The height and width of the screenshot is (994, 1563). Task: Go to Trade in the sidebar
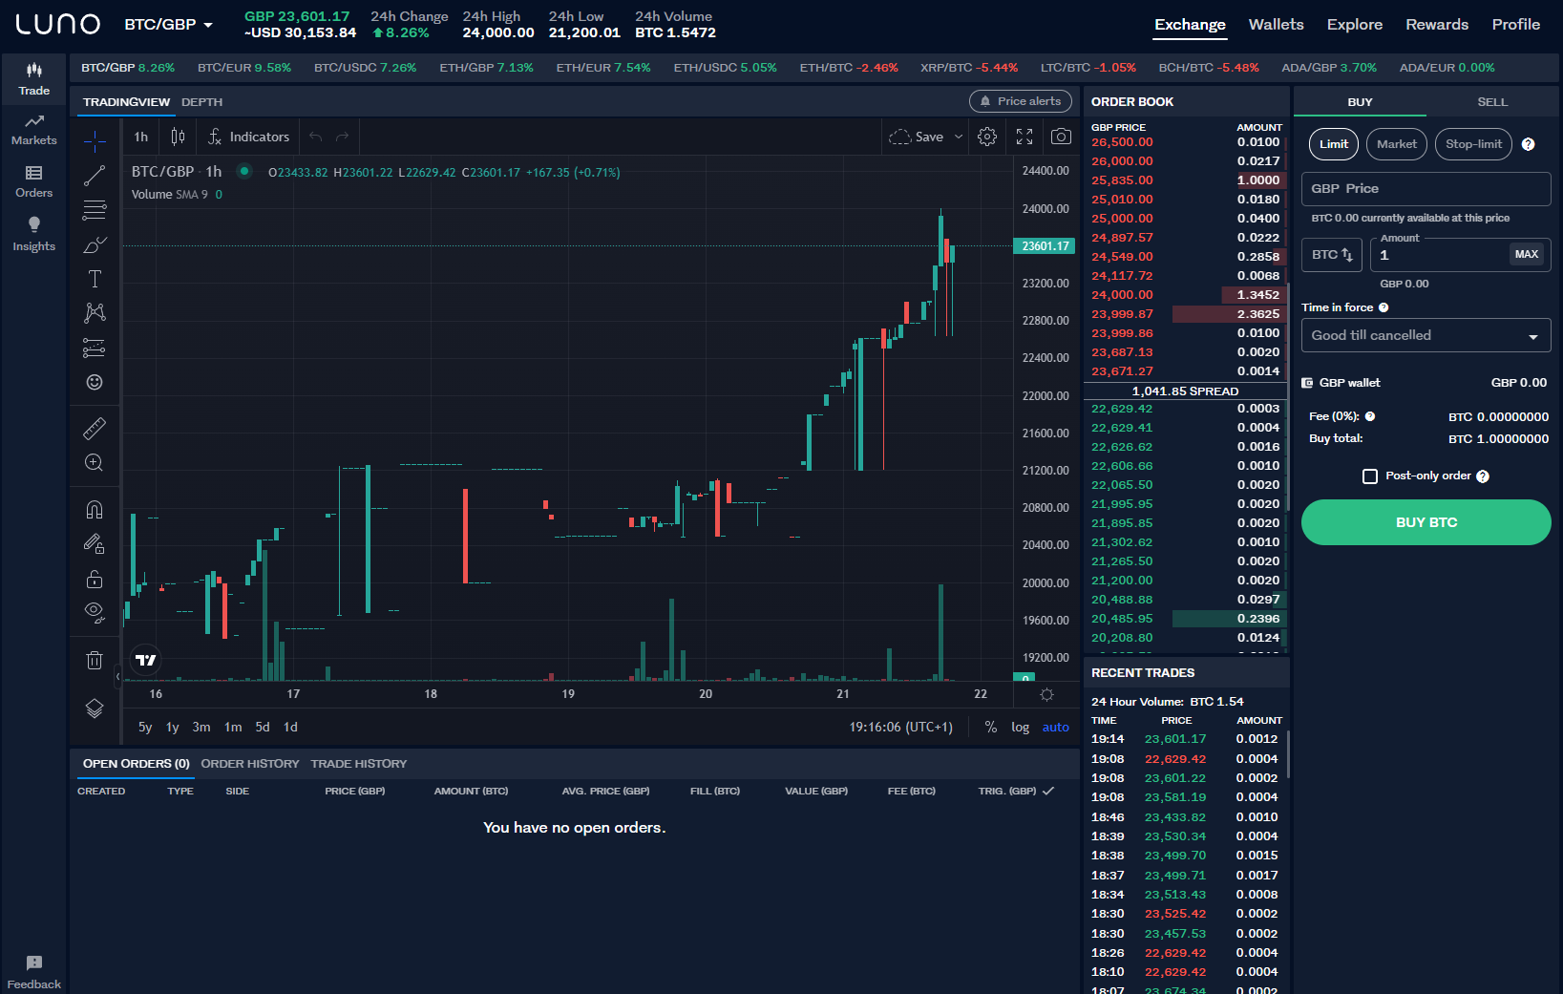click(34, 79)
